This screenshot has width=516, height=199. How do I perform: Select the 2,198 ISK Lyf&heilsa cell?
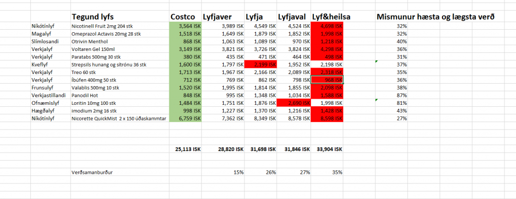click(x=327, y=64)
